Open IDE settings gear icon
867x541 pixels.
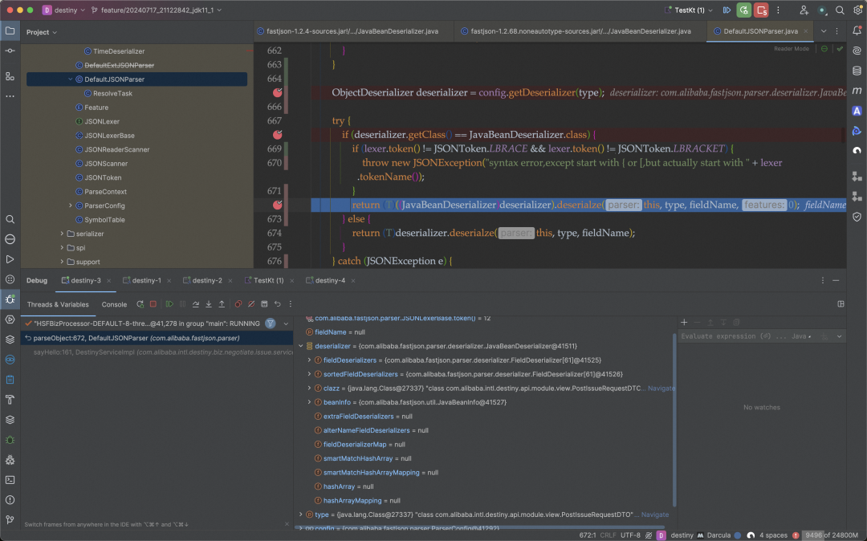(x=857, y=10)
